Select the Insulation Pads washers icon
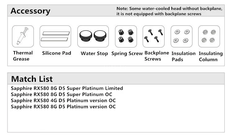Viewport: 232px width, 137px height. tap(182, 36)
